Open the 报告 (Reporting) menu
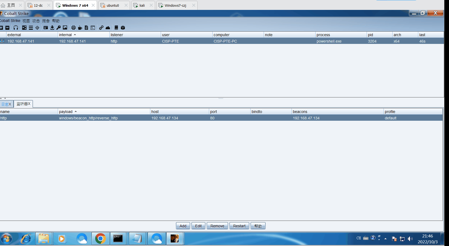Viewport: 449px width, 246px height. pos(46,21)
